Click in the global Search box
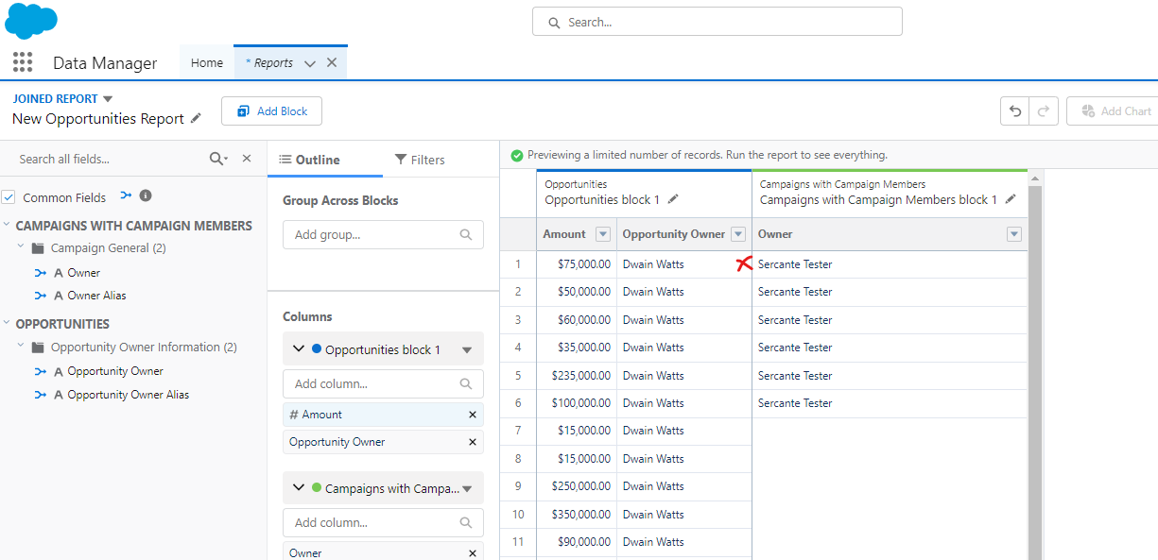The height and width of the screenshot is (560, 1158). tap(717, 22)
